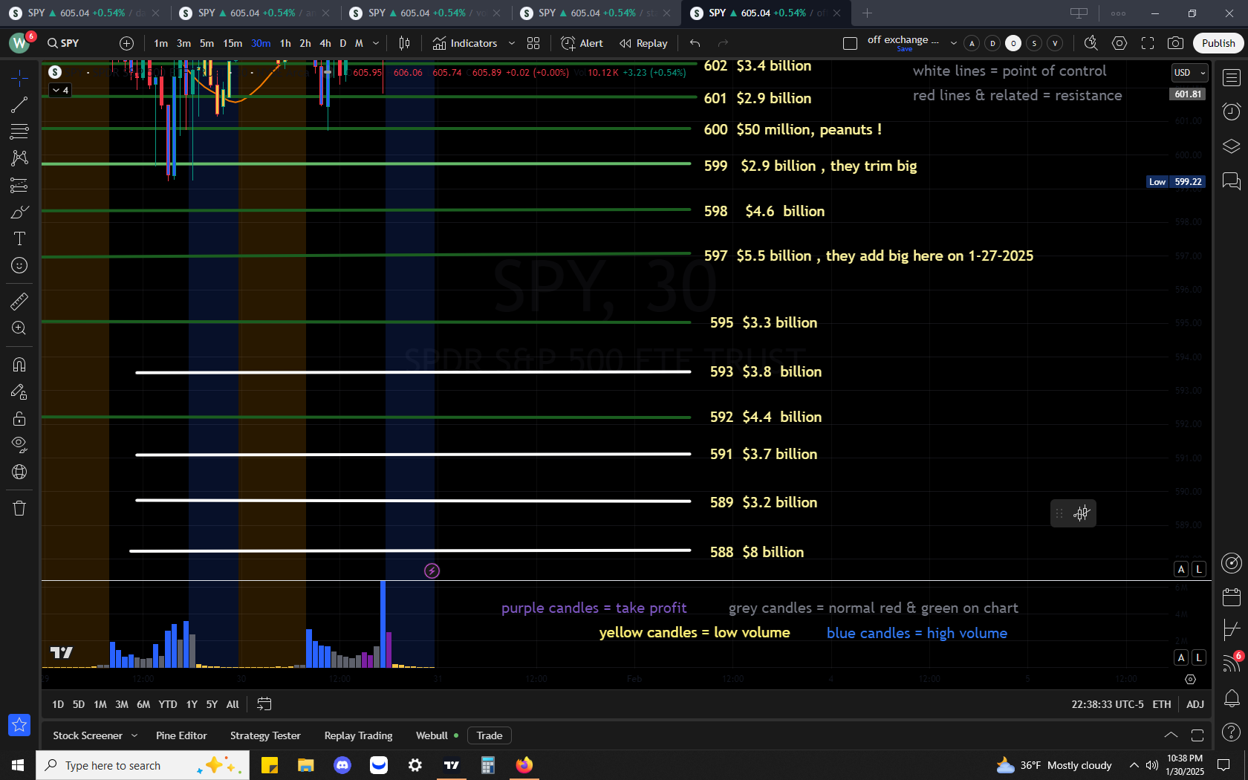Screen dimensions: 1248x780
Task: Collapse the indicator legend chevron showing 4
Action: click(60, 90)
